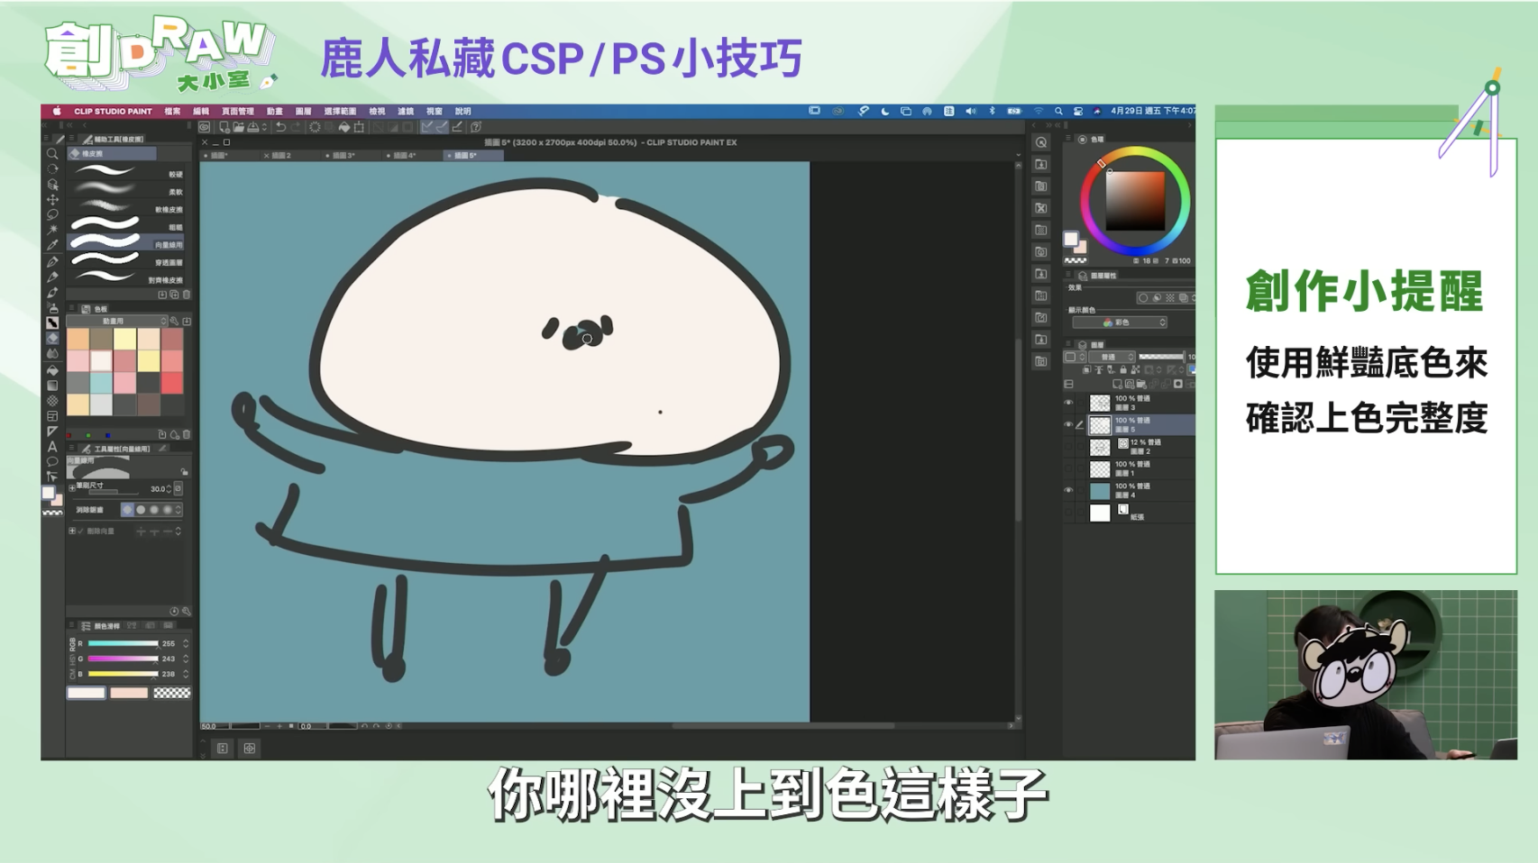Select the Move layer tool
This screenshot has height=863, width=1538.
(x=52, y=199)
